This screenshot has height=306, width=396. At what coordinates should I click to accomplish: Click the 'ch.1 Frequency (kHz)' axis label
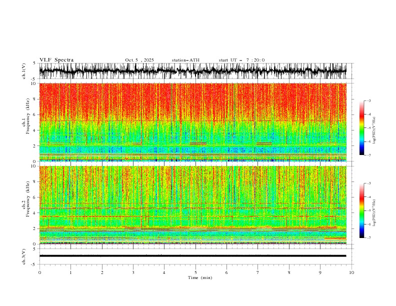(26, 116)
